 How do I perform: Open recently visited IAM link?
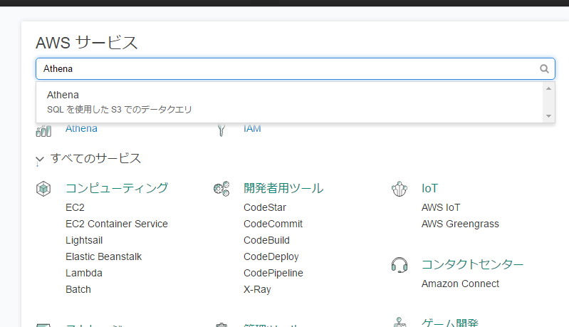pos(252,128)
